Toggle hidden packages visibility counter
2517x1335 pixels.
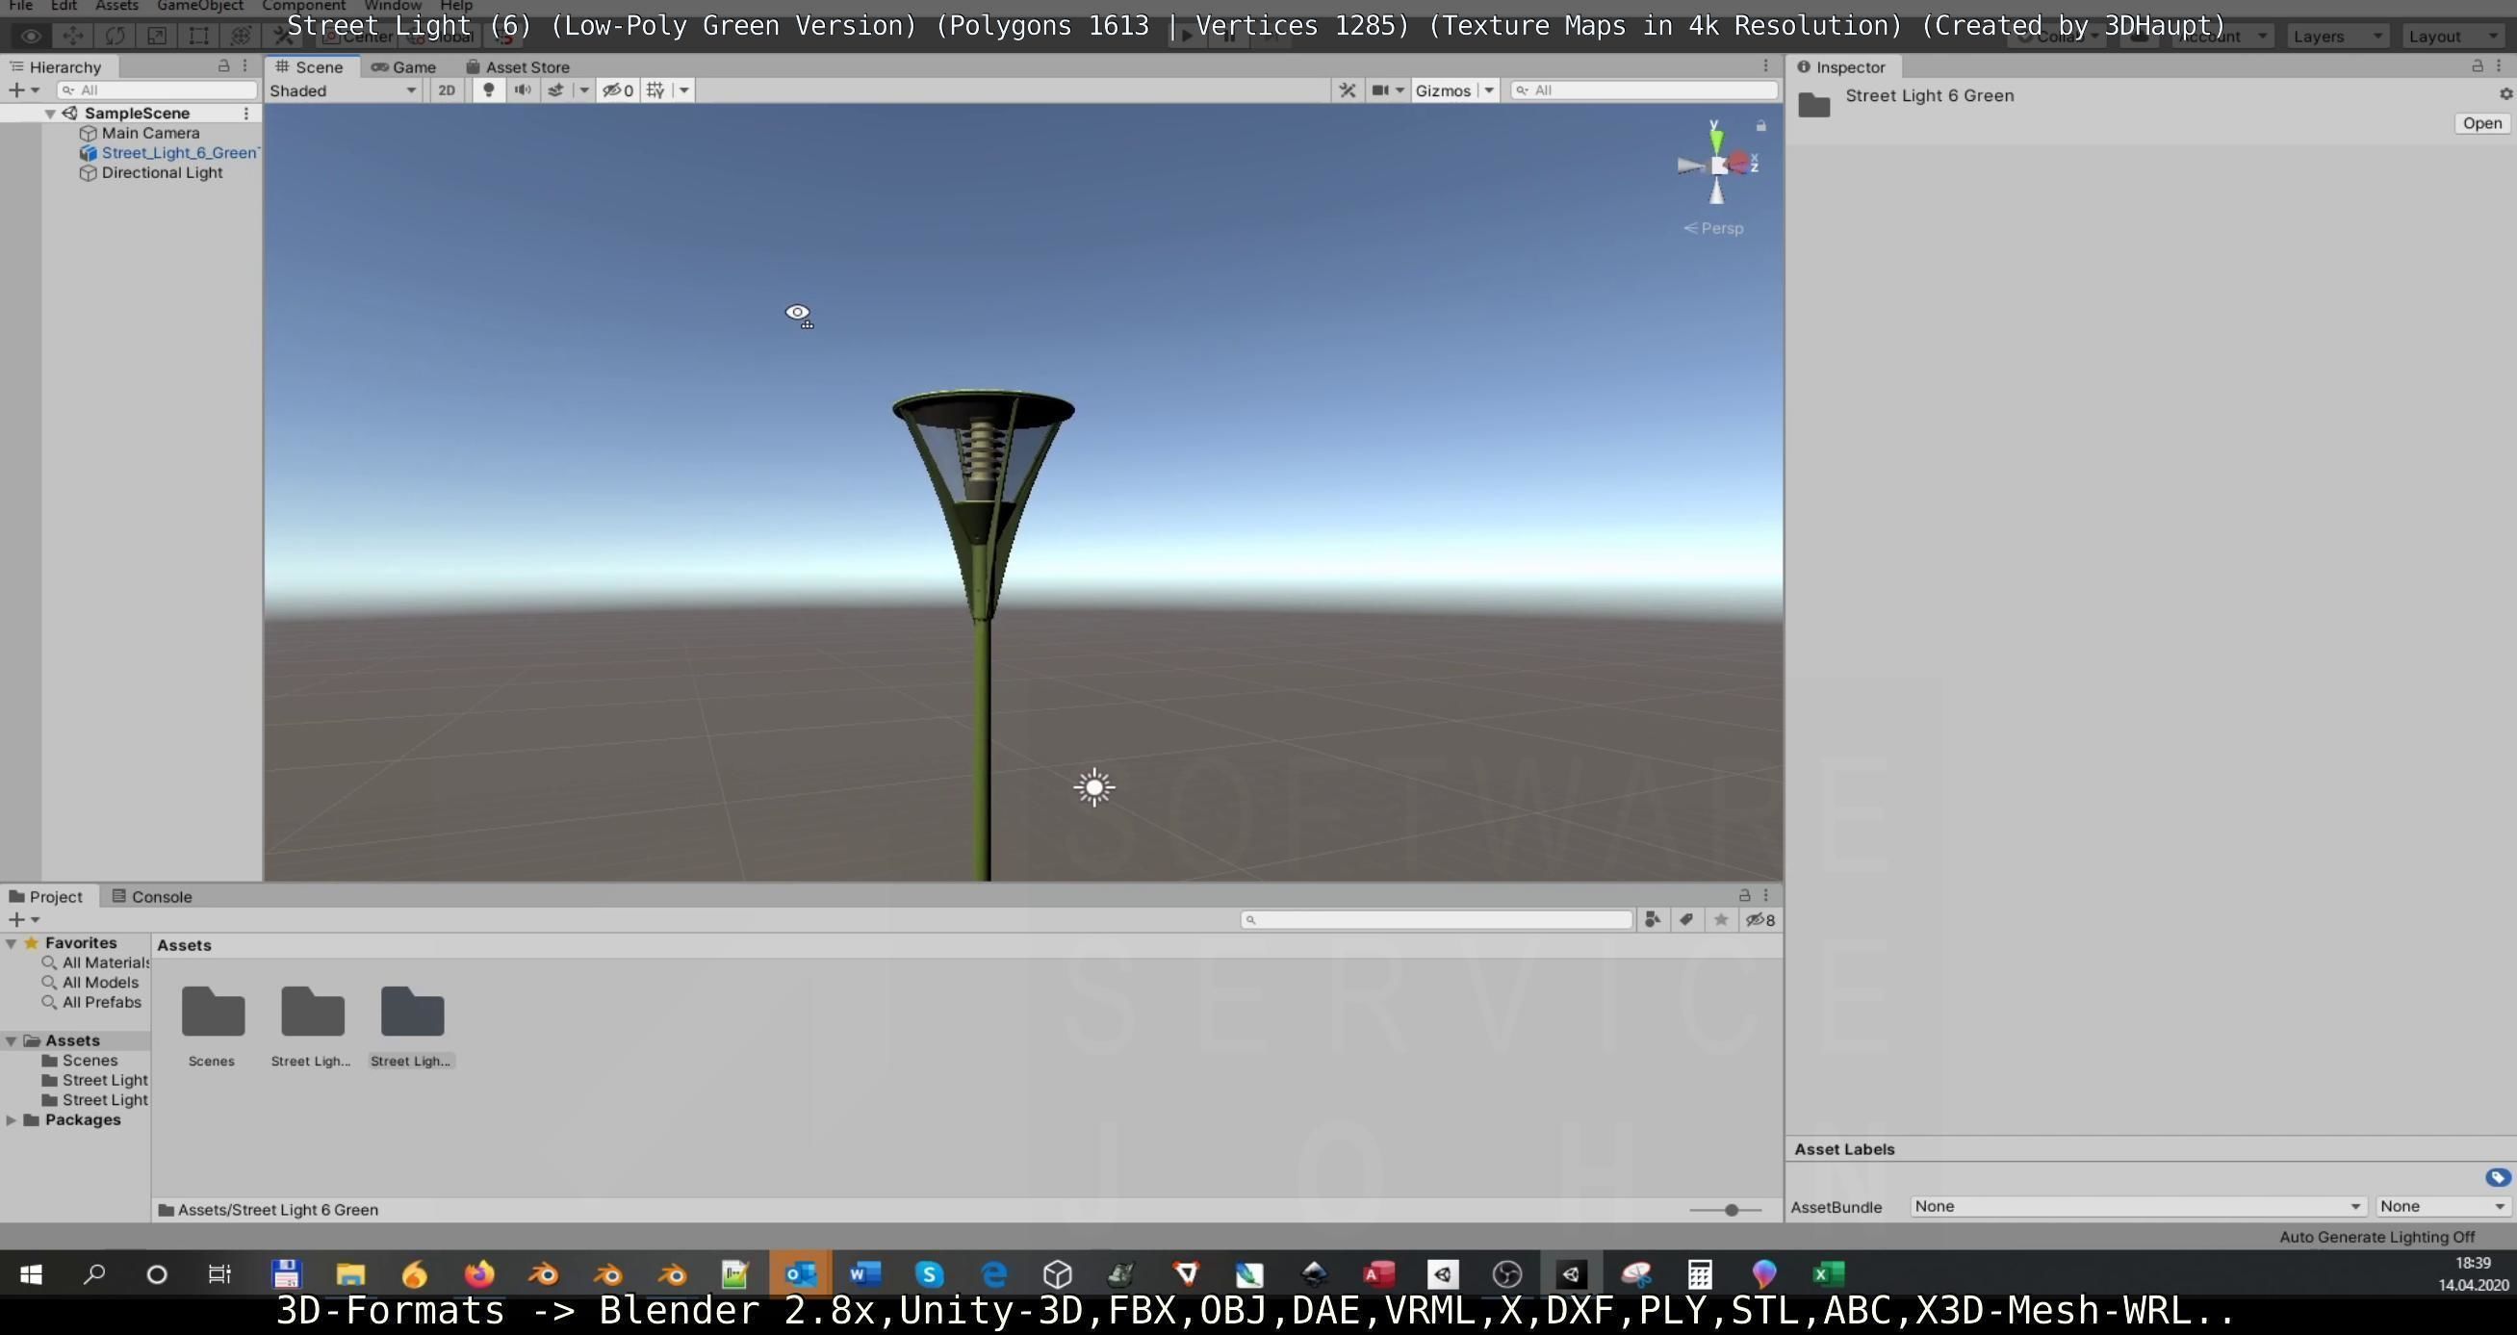[1760, 919]
